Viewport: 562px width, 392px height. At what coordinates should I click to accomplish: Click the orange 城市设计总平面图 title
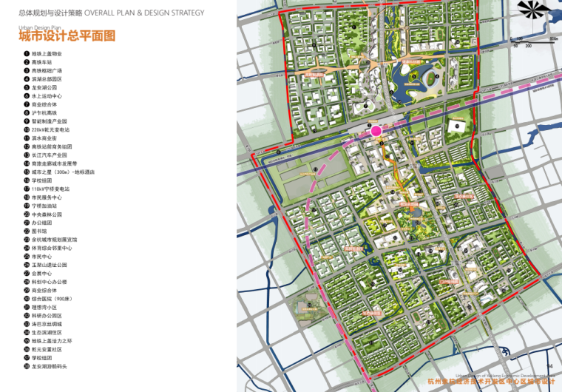tap(67, 36)
